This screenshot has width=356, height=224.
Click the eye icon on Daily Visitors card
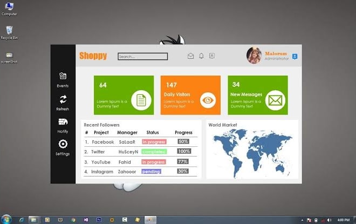click(x=208, y=100)
